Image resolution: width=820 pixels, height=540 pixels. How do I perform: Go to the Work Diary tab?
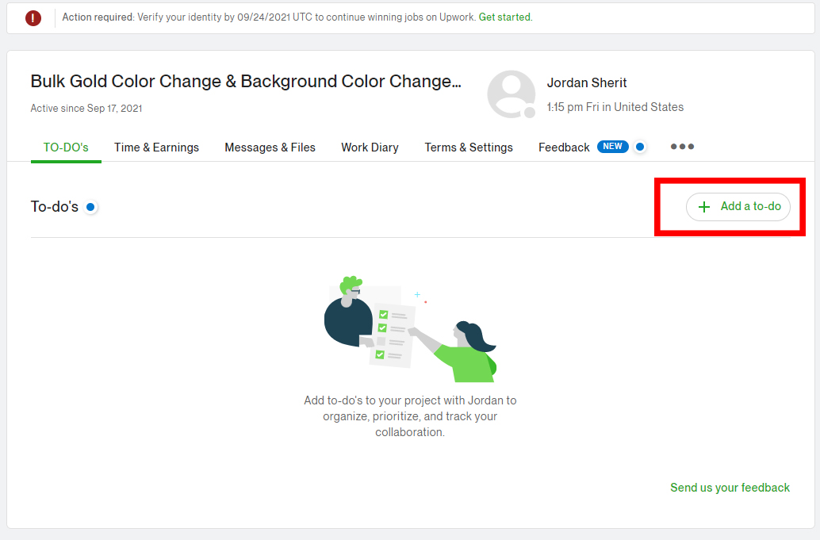[370, 147]
